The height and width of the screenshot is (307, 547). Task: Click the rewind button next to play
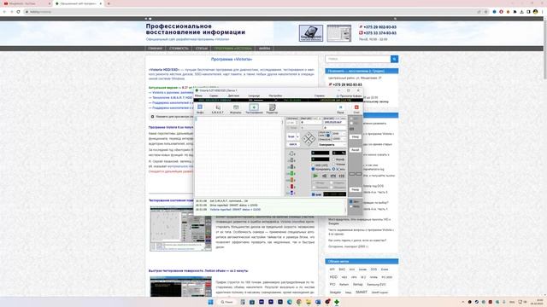click(324, 177)
